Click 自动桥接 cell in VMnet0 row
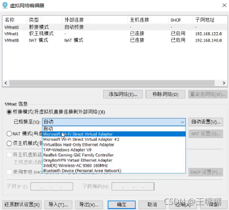 point(74,27)
